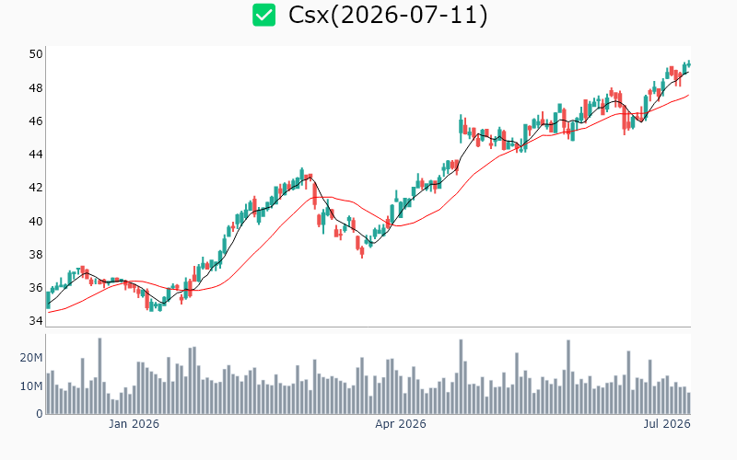Click the tall volume bar in late May
737x460 pixels.
[568, 377]
